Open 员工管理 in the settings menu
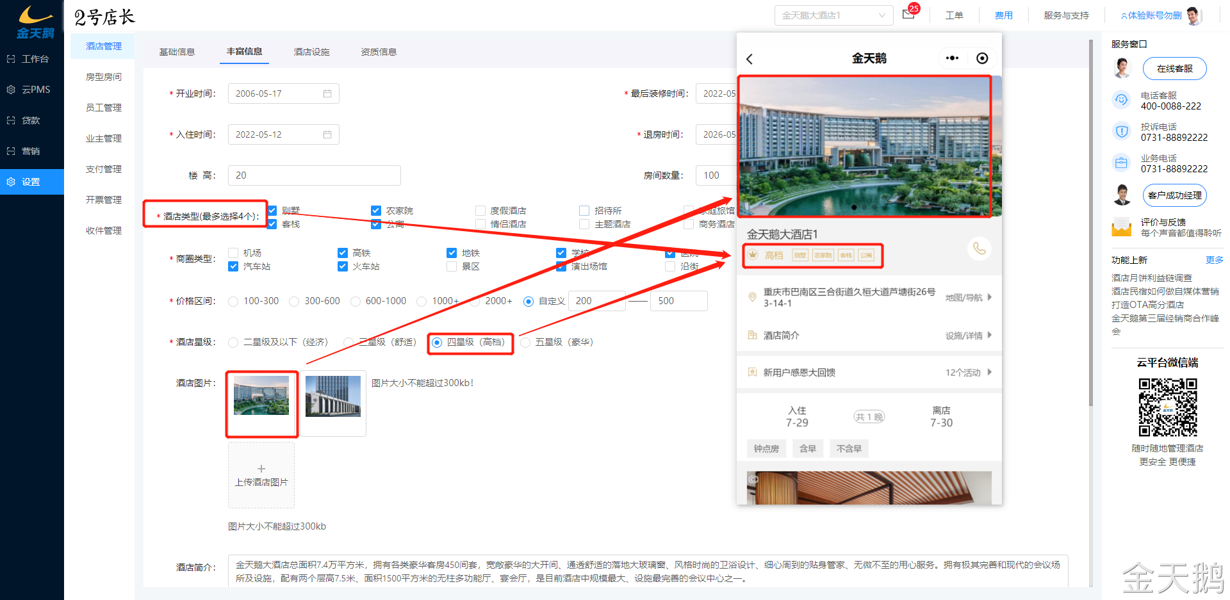The image size is (1230, 600). (104, 108)
